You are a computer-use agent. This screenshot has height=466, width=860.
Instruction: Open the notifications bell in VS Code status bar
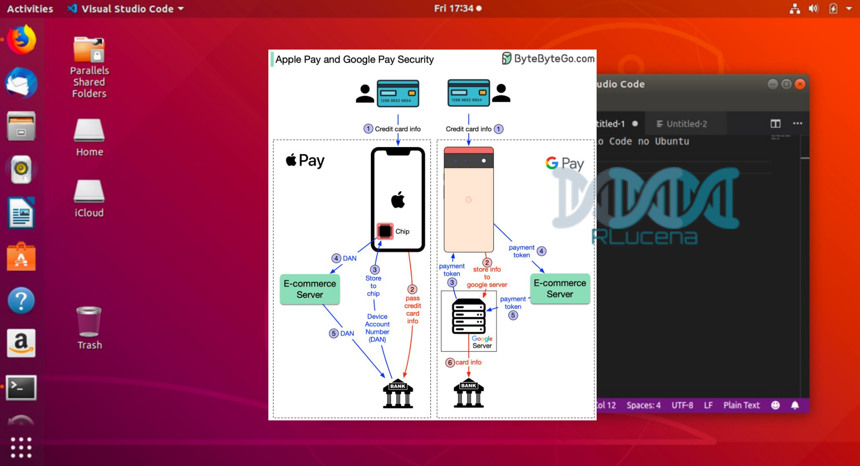(795, 405)
